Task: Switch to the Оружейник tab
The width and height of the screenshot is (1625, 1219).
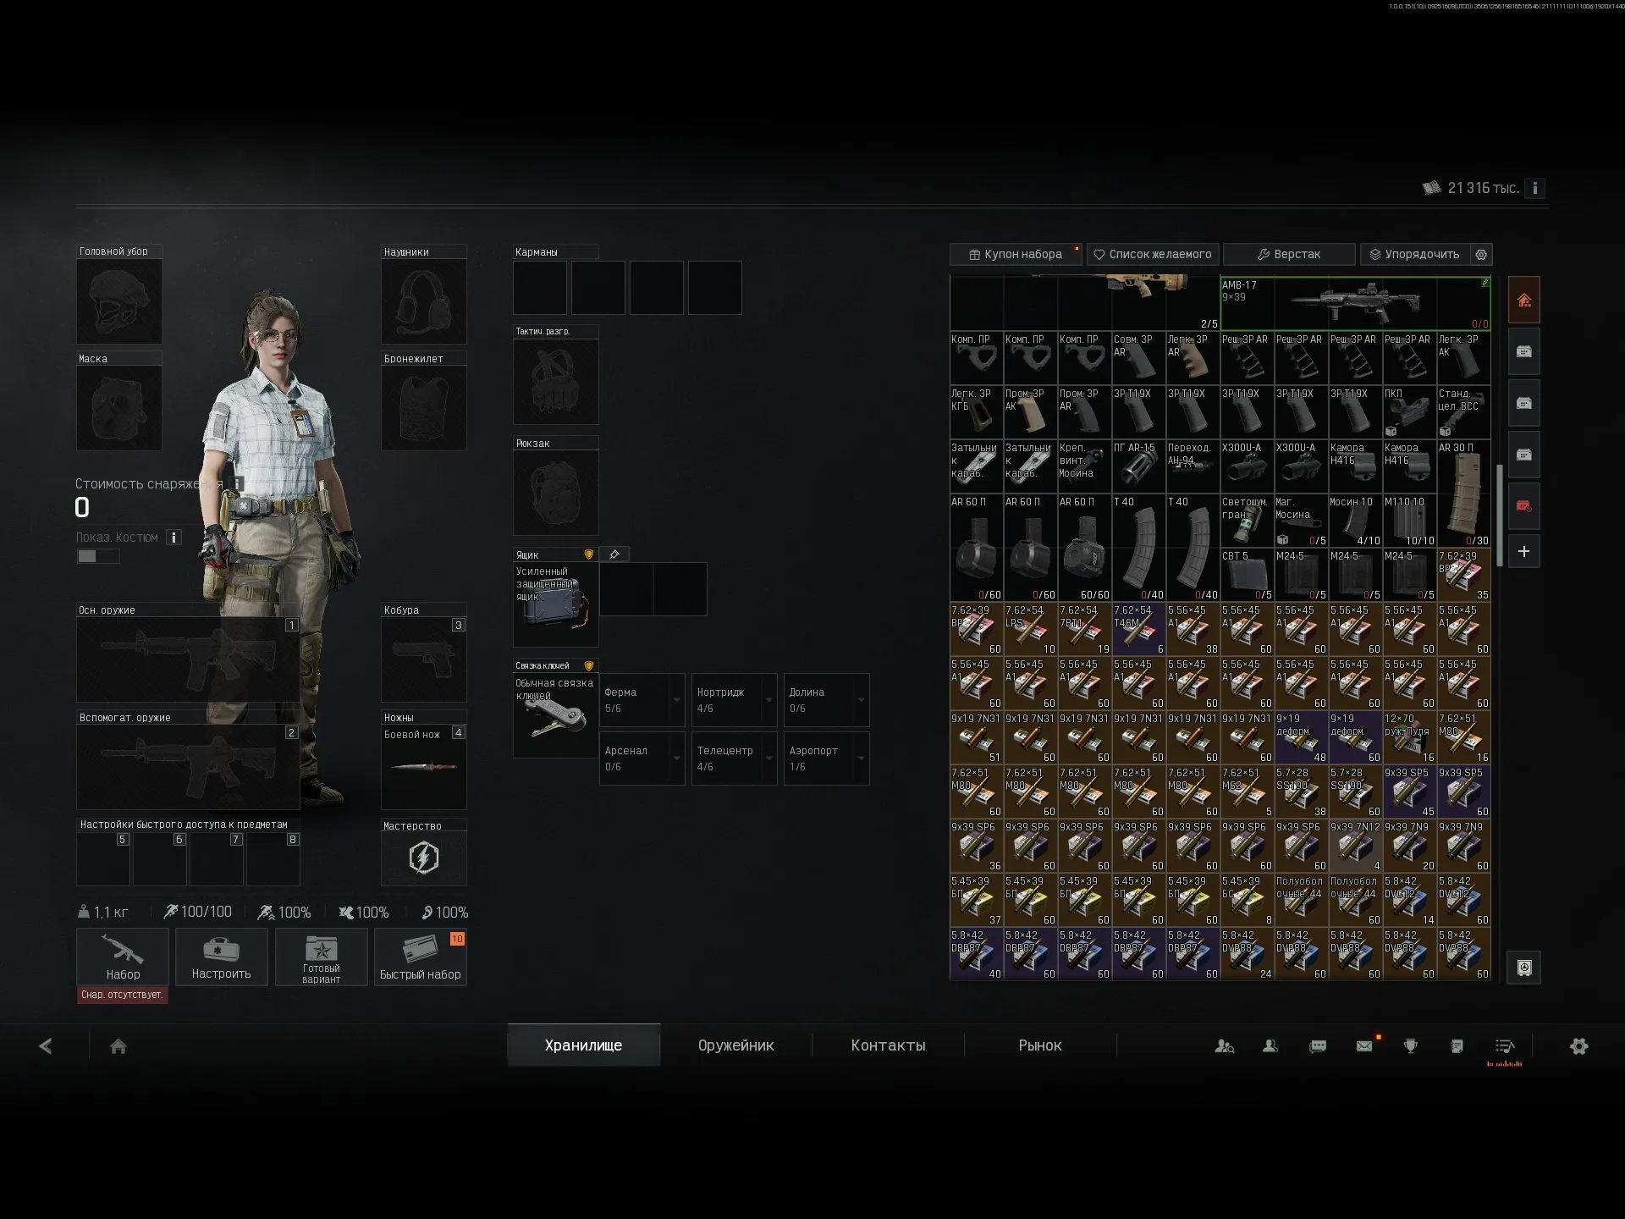Action: point(736,1045)
